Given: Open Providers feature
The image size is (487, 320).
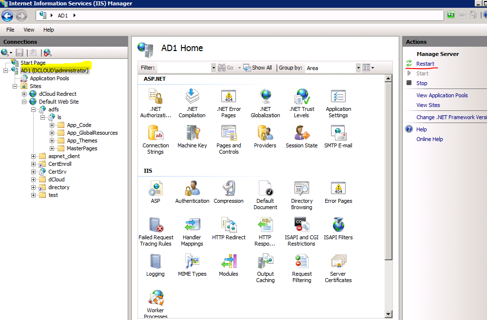Looking at the screenshot, I should pos(265,137).
